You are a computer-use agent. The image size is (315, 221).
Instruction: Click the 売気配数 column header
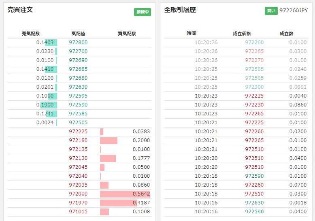31,34
